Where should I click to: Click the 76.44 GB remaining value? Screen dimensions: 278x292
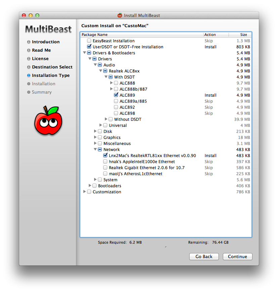click(x=220, y=242)
